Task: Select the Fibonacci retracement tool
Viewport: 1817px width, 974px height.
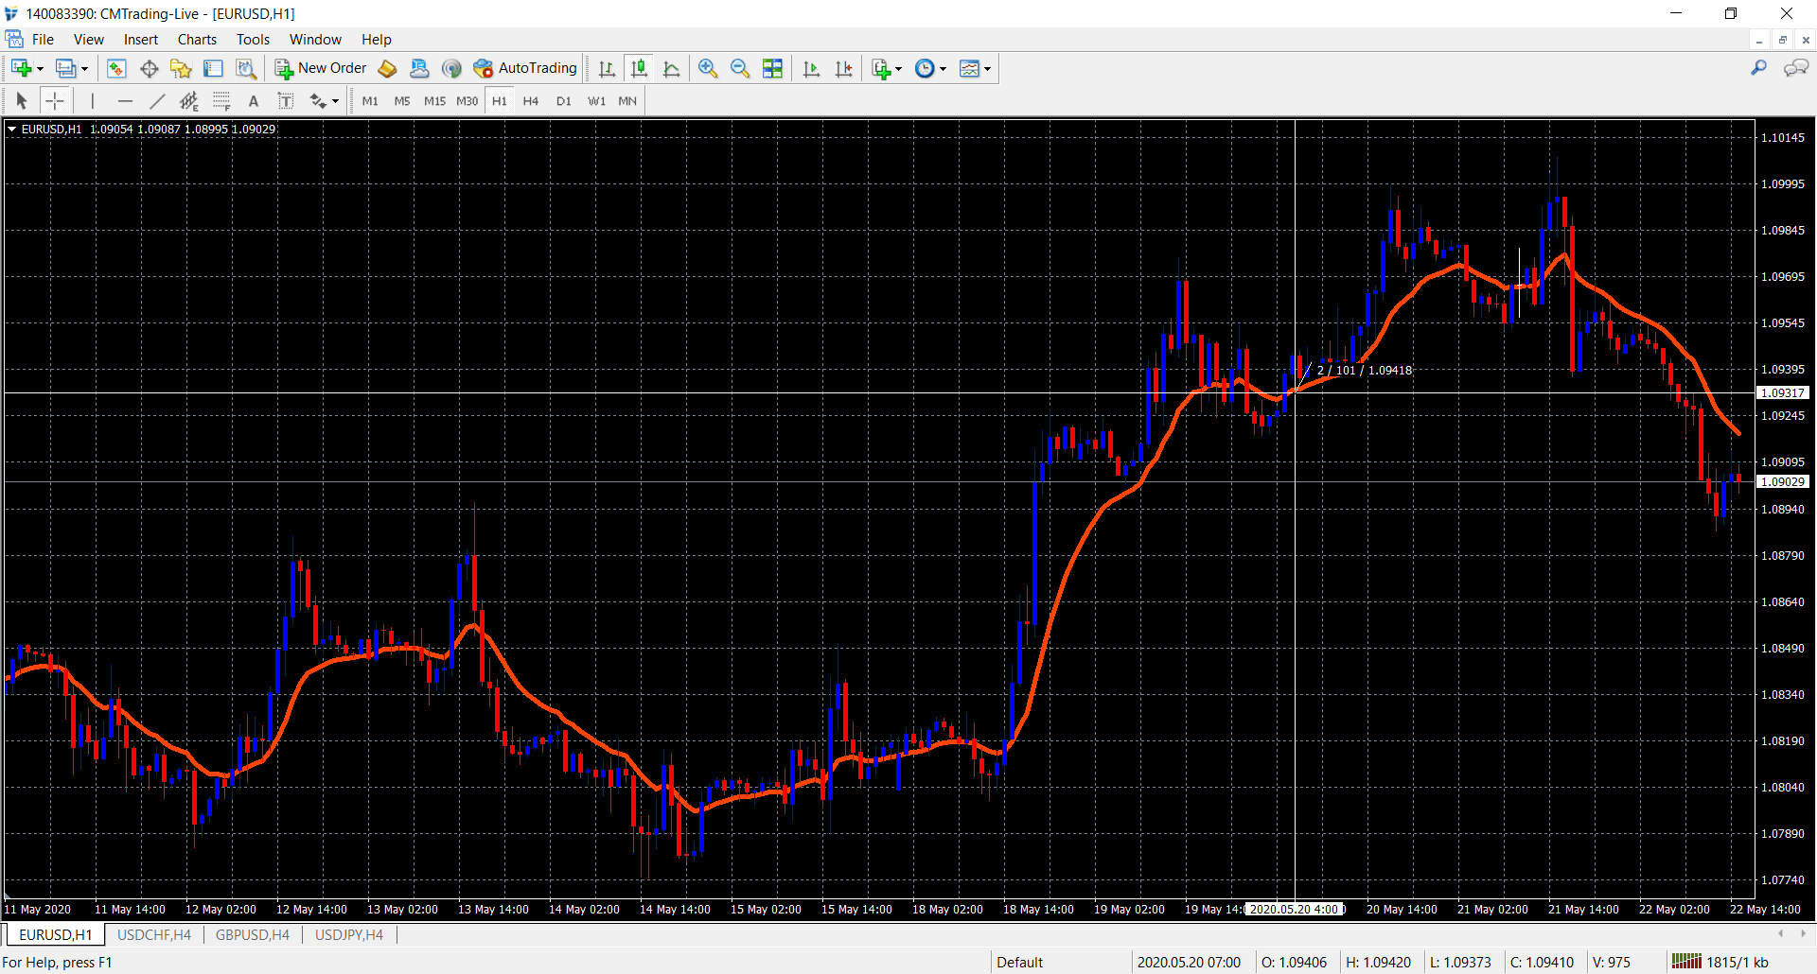Action: click(x=221, y=101)
